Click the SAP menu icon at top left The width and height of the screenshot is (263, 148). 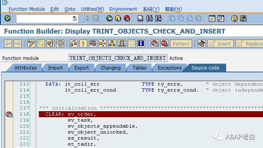[x=5, y=2]
